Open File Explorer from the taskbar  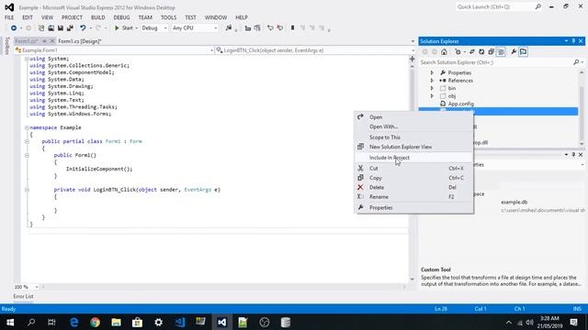pos(117,322)
